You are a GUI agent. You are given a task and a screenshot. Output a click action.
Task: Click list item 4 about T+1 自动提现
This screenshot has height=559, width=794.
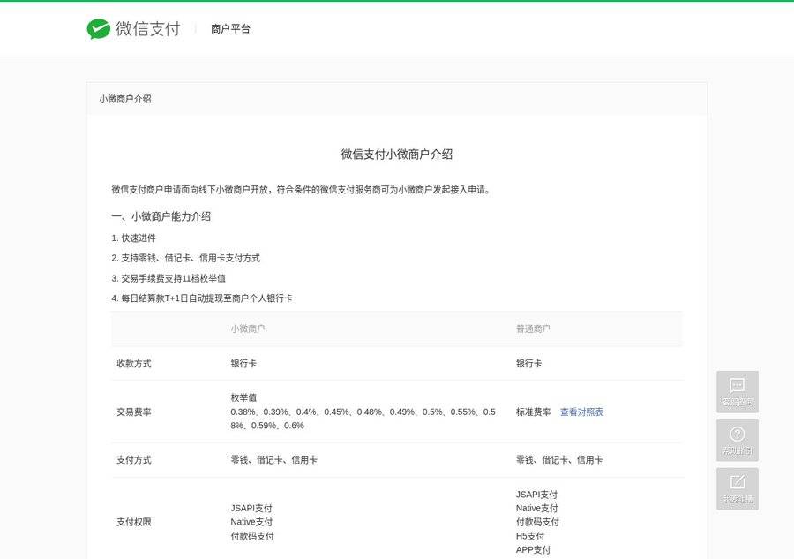[x=202, y=298]
